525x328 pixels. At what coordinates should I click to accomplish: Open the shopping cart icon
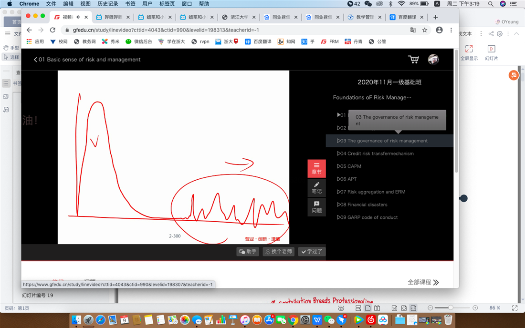pyautogui.click(x=413, y=60)
